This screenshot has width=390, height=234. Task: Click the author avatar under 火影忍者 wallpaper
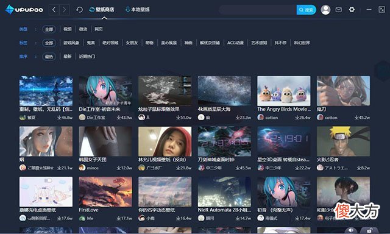pos(320,168)
